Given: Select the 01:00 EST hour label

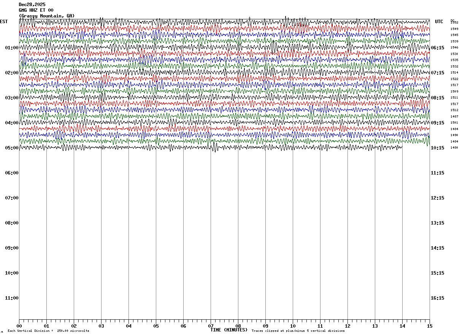Looking at the screenshot, I should (x=12, y=48).
